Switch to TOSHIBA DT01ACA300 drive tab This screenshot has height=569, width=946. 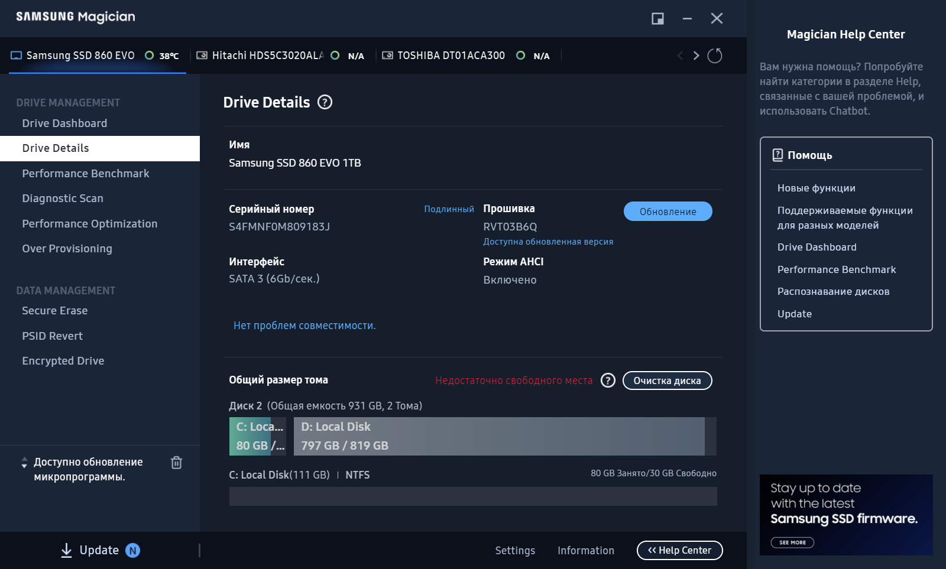tap(467, 56)
